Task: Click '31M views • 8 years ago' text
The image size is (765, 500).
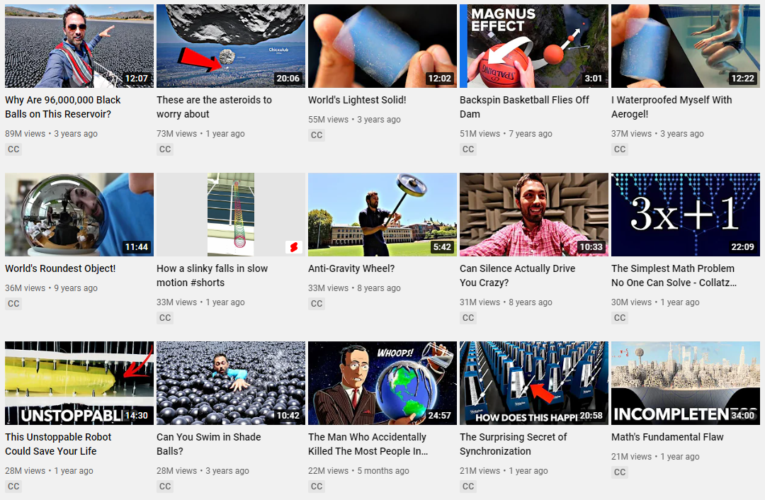Action: [x=506, y=302]
